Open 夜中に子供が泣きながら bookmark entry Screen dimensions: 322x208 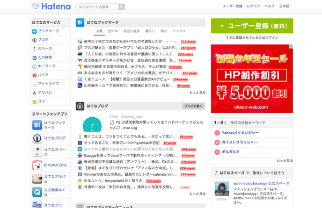coord(131,41)
